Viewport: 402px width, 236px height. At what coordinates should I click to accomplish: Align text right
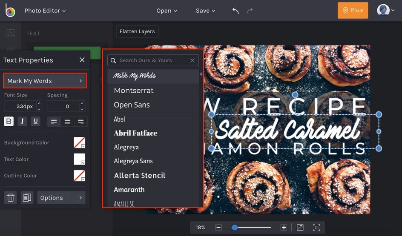point(81,121)
